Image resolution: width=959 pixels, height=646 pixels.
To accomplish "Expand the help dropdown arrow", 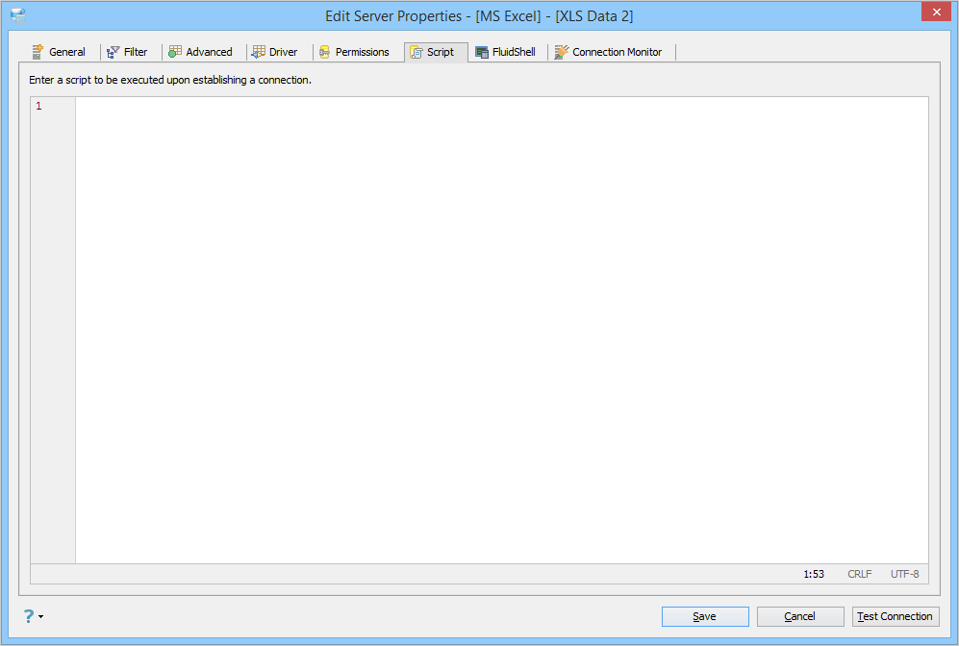I will click(41, 616).
